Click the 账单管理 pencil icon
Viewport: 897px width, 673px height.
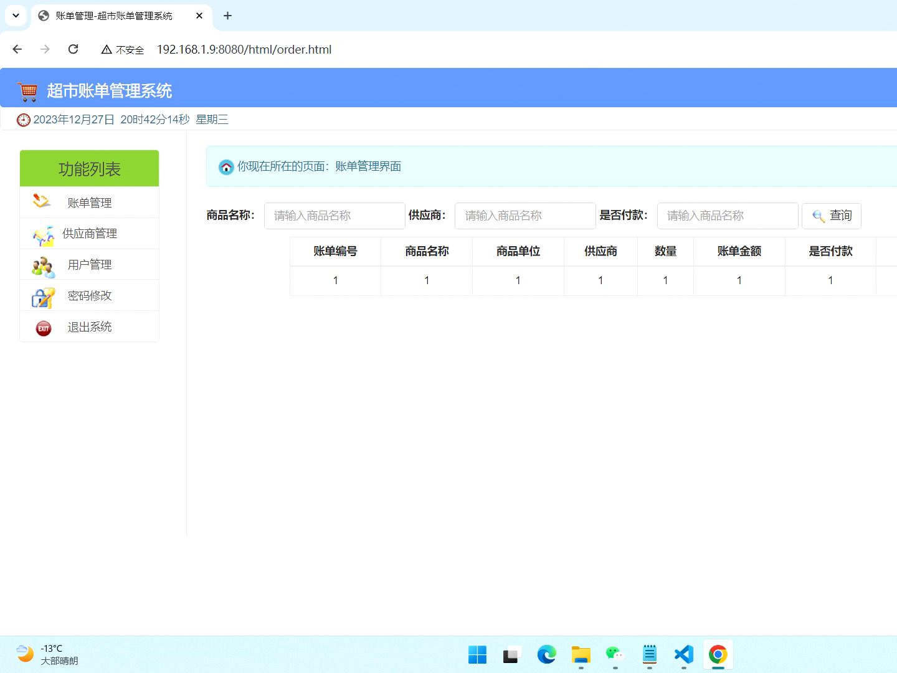42,201
